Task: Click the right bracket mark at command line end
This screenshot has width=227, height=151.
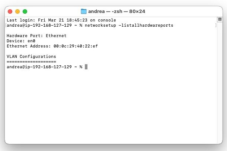Action: point(216,25)
